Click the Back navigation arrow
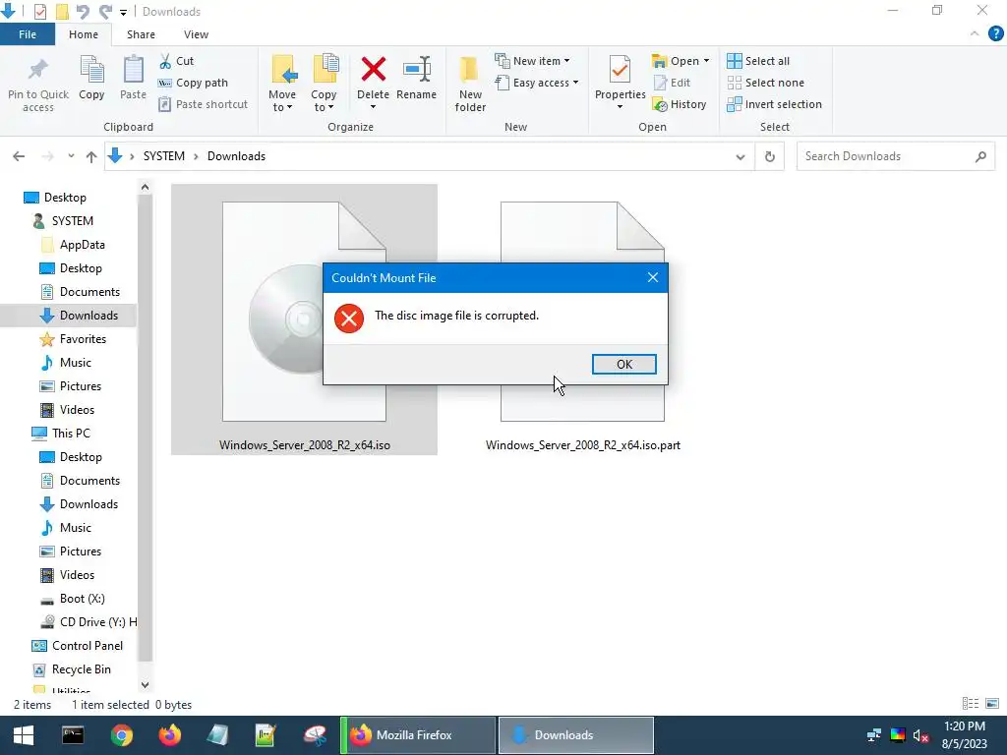Image resolution: width=1007 pixels, height=755 pixels. pos(19,156)
